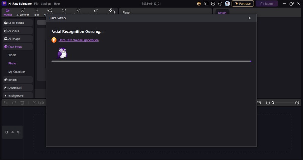Click the timeline zoom out minus
The image size is (303, 160).
click(x=268, y=103)
